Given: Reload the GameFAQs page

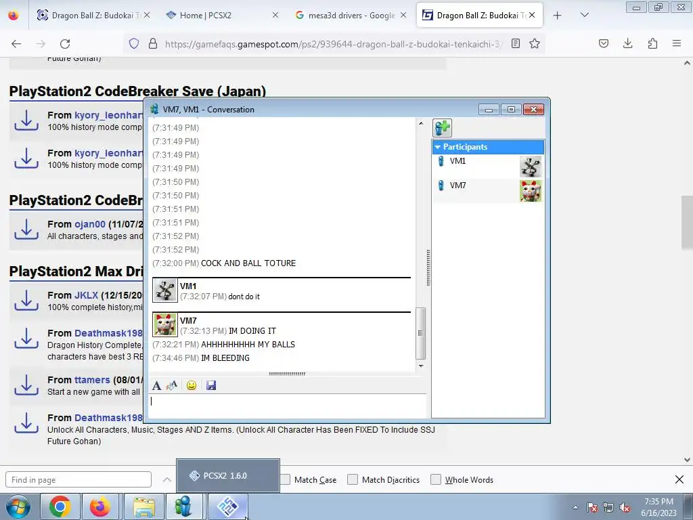Looking at the screenshot, I should pyautogui.click(x=65, y=44).
